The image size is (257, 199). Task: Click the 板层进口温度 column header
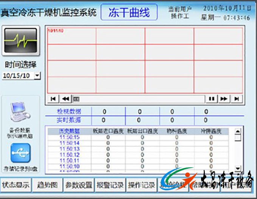(108, 131)
